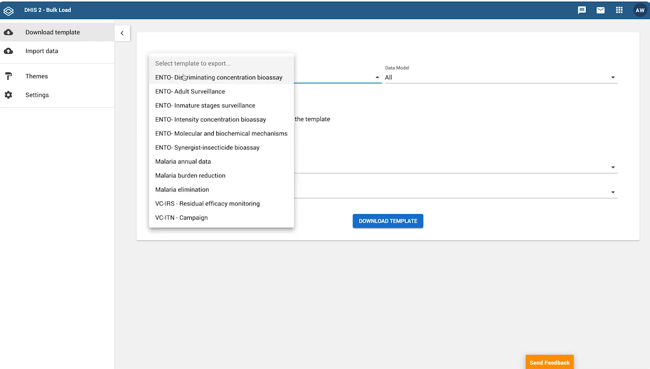Expand the lowest dropdown above Download Template
This screenshot has height=369, width=650.
point(612,192)
